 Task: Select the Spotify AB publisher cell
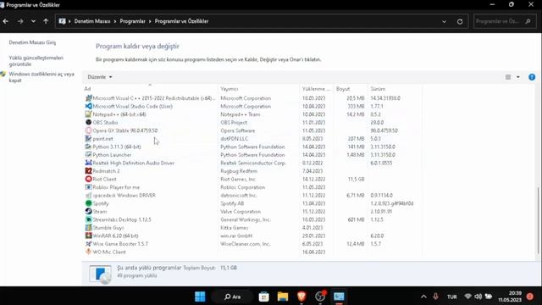[x=232, y=203]
